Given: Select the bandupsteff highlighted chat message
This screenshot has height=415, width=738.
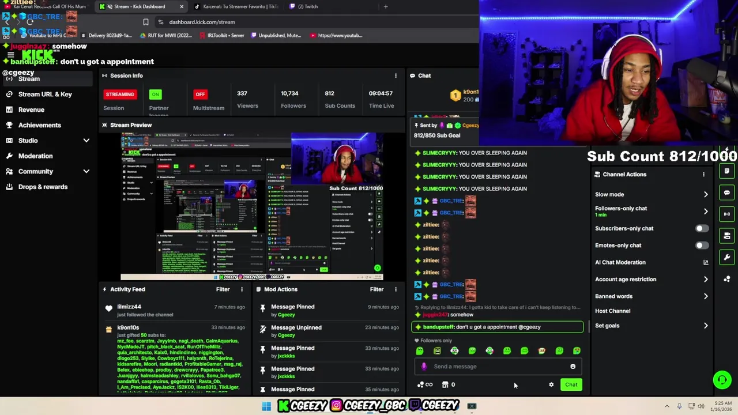Looking at the screenshot, I should 498,327.
